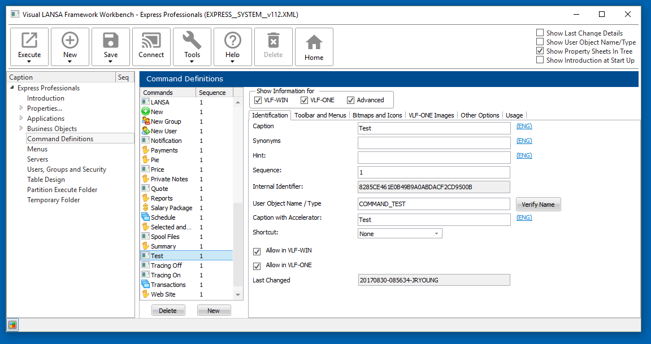Open the Tools wrench icon
The image size is (651, 344).
click(192, 40)
